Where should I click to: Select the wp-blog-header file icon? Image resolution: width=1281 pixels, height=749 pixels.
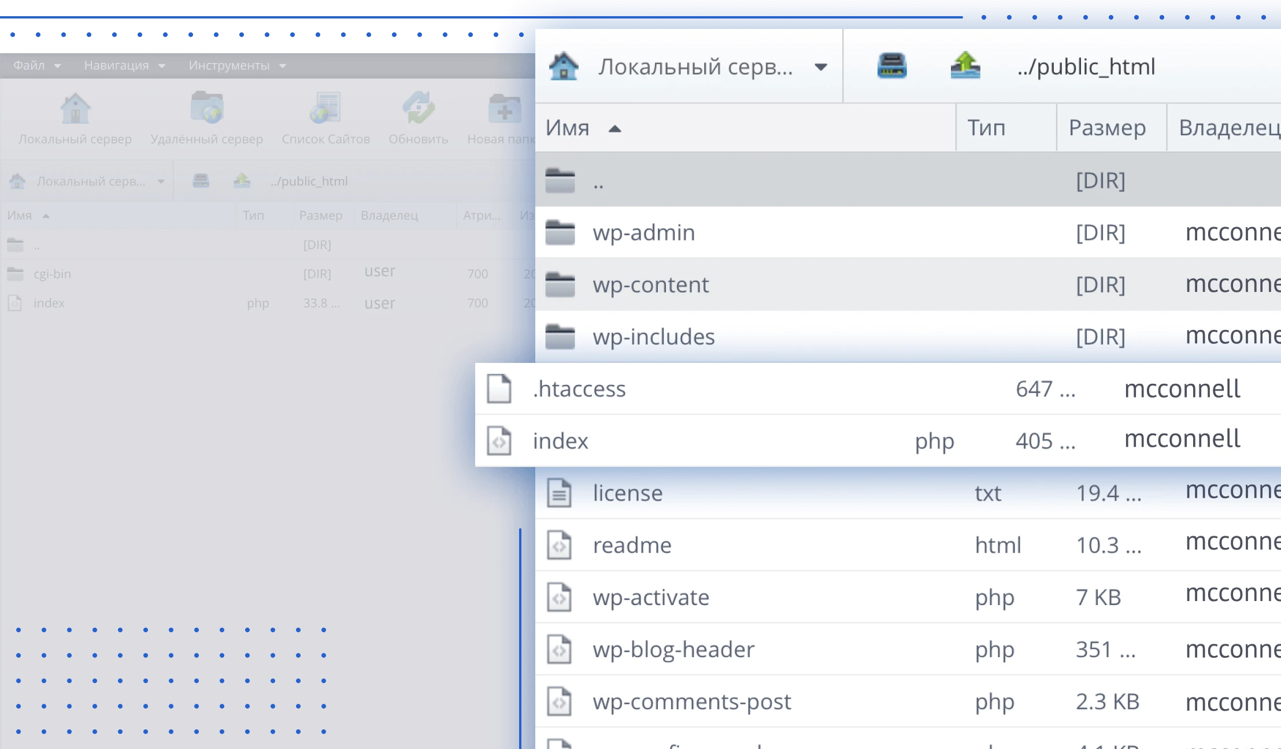point(559,649)
